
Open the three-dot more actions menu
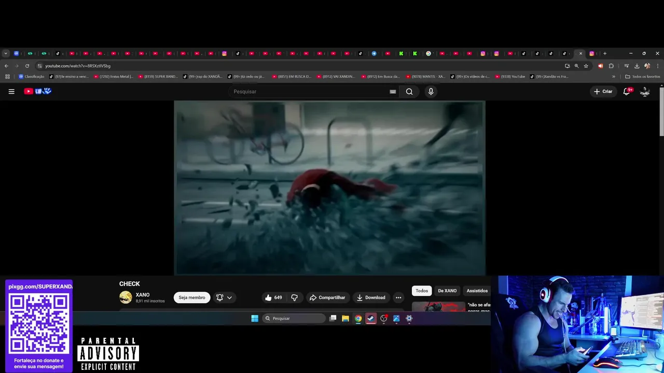(x=398, y=297)
